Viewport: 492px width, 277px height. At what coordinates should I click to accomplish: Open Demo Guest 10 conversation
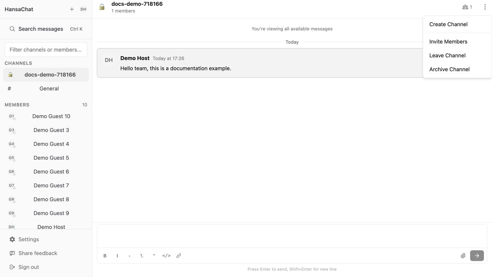point(46,116)
